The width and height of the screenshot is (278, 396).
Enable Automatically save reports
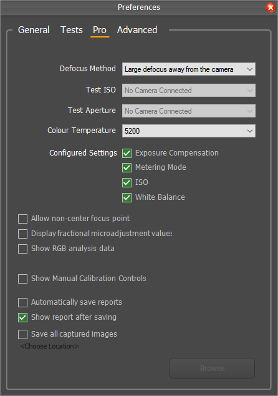[22, 302]
